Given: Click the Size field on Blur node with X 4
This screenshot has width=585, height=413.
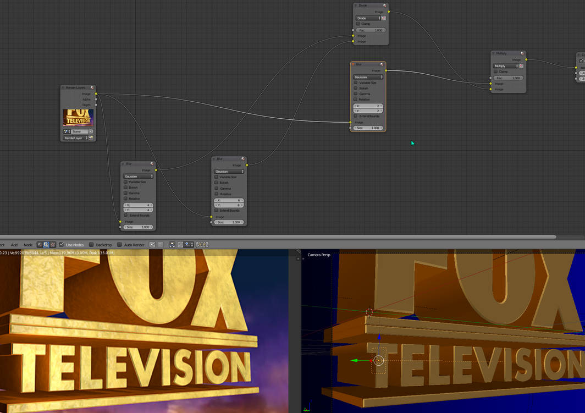Looking at the screenshot, I should click(138, 227).
